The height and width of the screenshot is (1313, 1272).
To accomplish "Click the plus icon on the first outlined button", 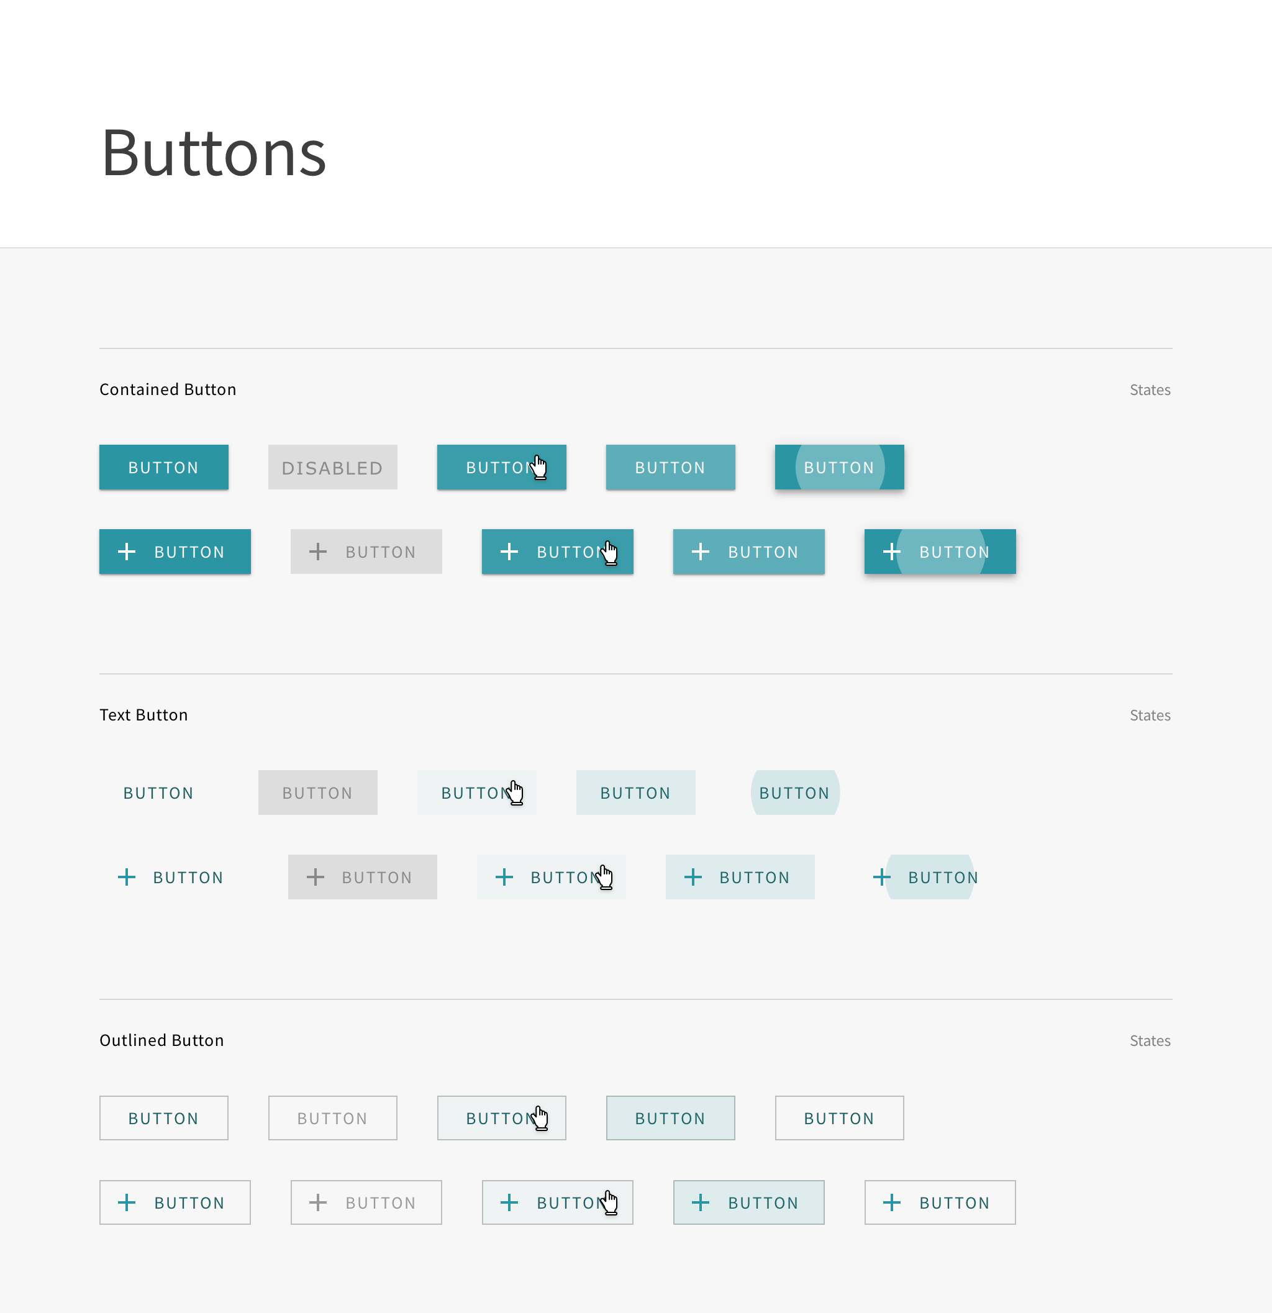I will [x=127, y=1202].
